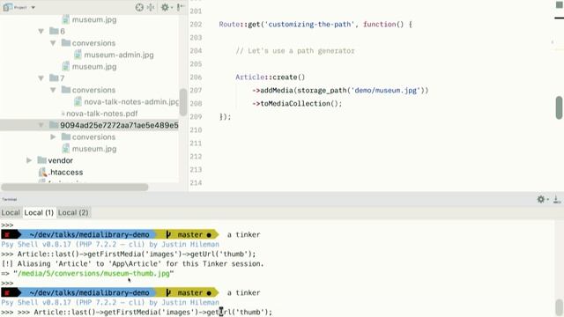Click the ->toMediaCollection(); line
This screenshot has width=564, height=317.
click(297, 104)
